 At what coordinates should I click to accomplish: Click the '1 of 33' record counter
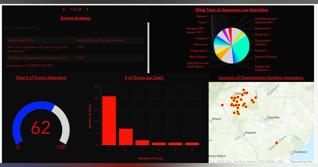click(x=76, y=9)
